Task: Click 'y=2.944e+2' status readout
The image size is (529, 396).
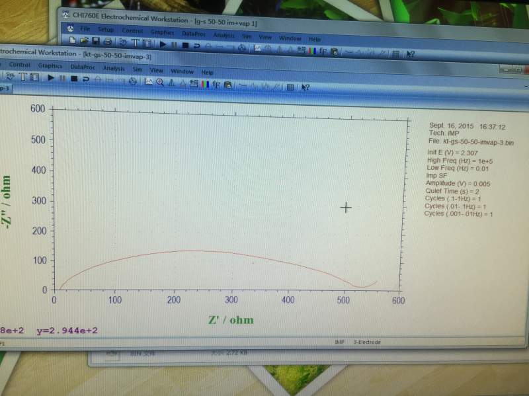Action: (67, 331)
